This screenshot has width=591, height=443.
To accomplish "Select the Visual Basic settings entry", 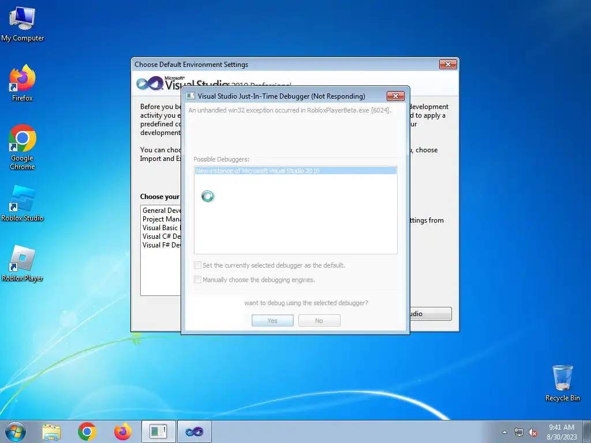I will 162,227.
